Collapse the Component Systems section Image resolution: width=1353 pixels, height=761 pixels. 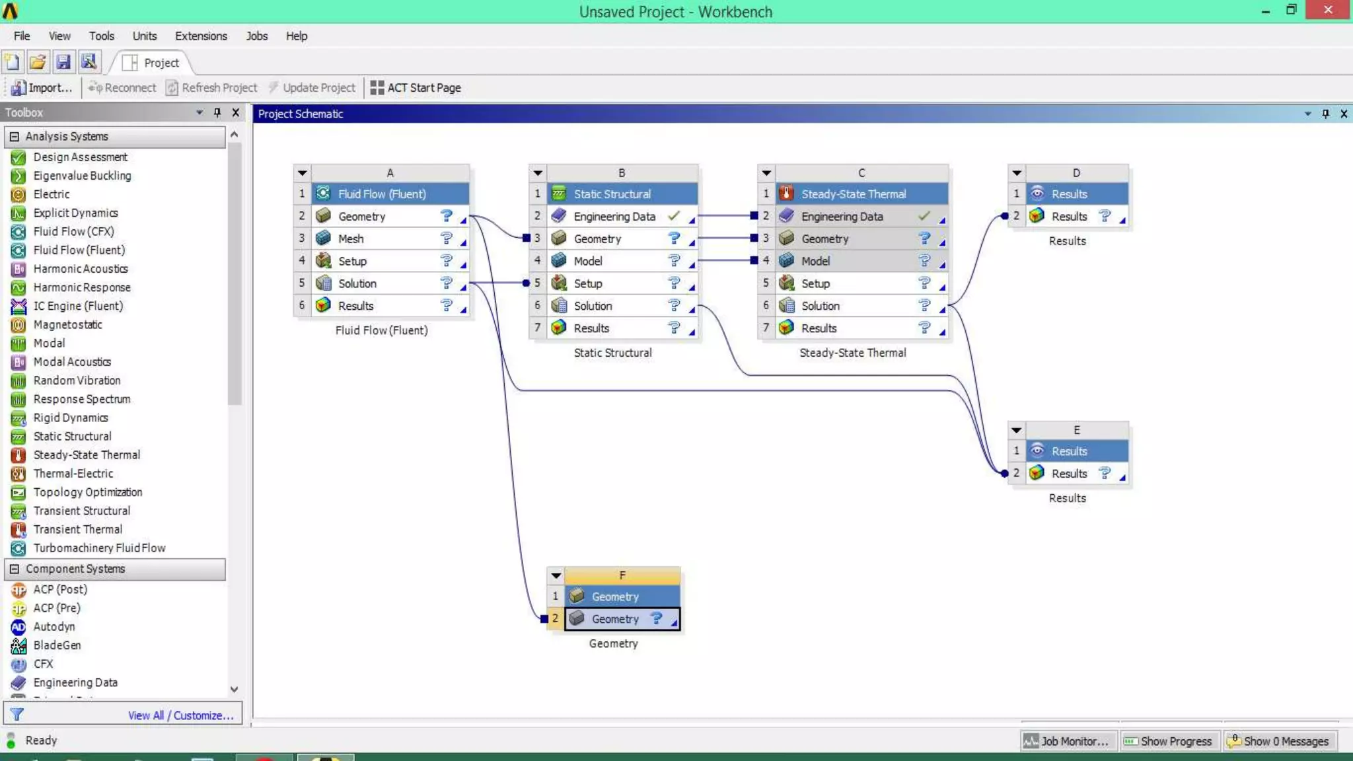tap(15, 569)
